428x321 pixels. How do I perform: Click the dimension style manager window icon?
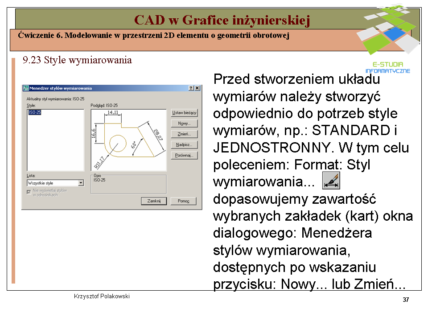tap(26, 88)
